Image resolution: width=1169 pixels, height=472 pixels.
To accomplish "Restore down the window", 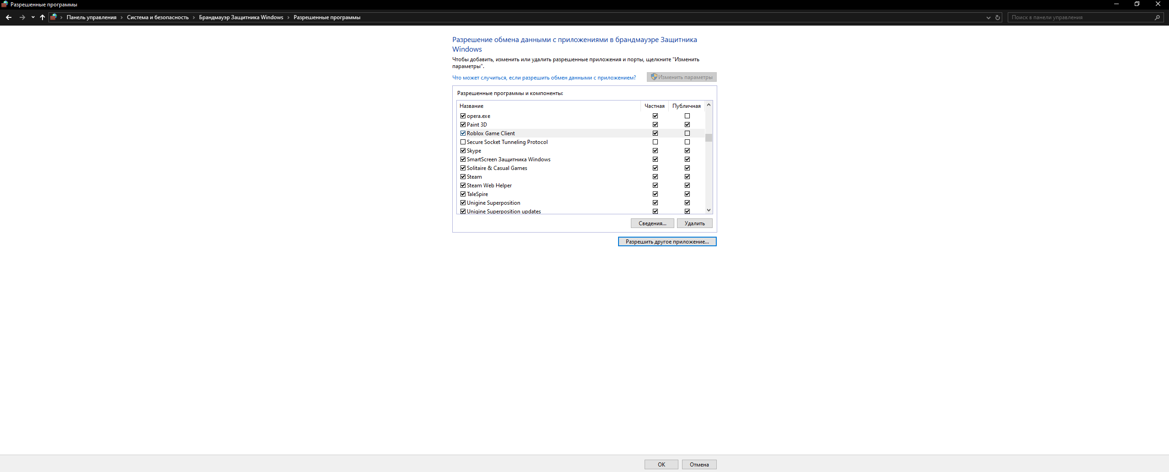I will tap(1137, 4).
